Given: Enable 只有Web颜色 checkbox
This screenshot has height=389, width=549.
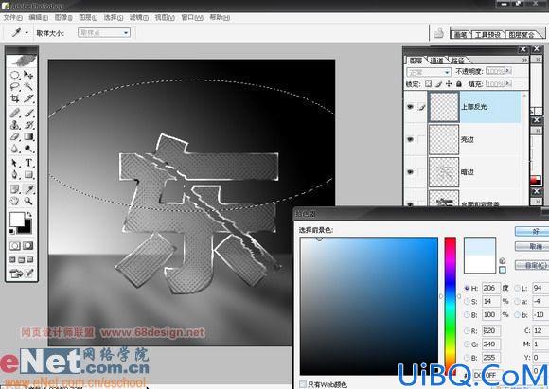Looking at the screenshot, I should (x=303, y=384).
